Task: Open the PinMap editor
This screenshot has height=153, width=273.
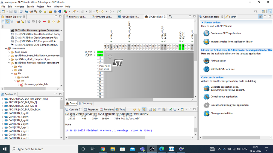Action: pyautogui.click(x=218, y=61)
